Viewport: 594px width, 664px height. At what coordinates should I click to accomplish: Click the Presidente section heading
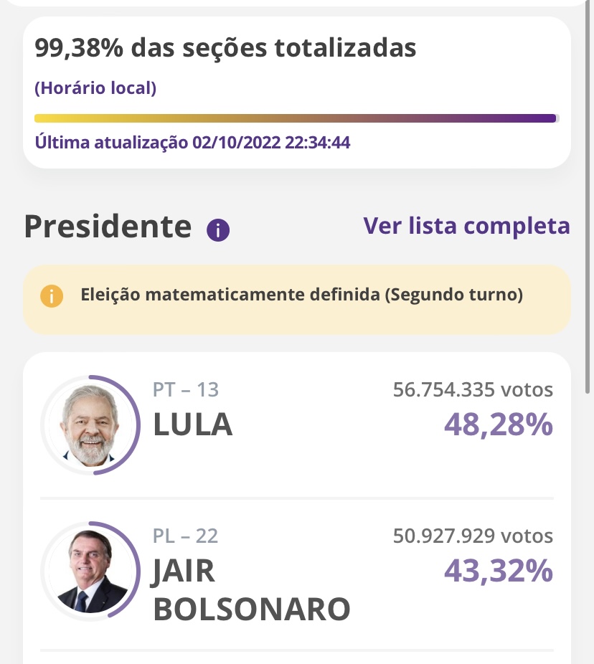[108, 227]
